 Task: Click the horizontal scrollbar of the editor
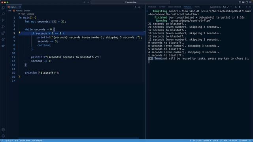tap(79, 138)
